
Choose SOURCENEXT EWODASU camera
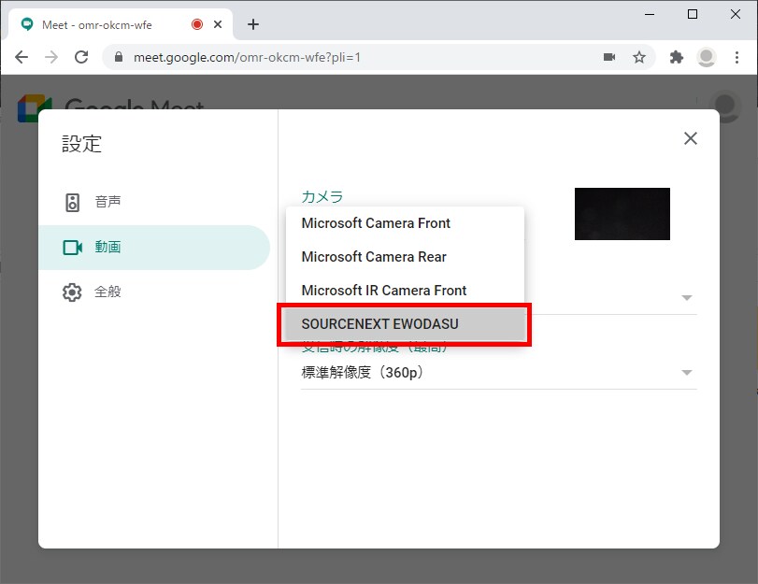405,324
